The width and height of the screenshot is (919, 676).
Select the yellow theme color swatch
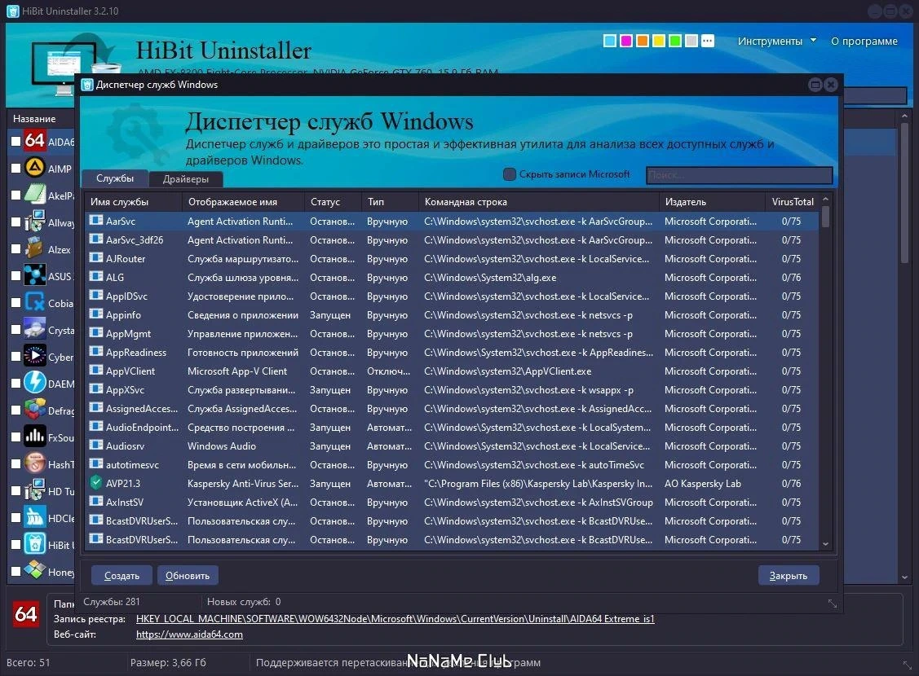659,41
